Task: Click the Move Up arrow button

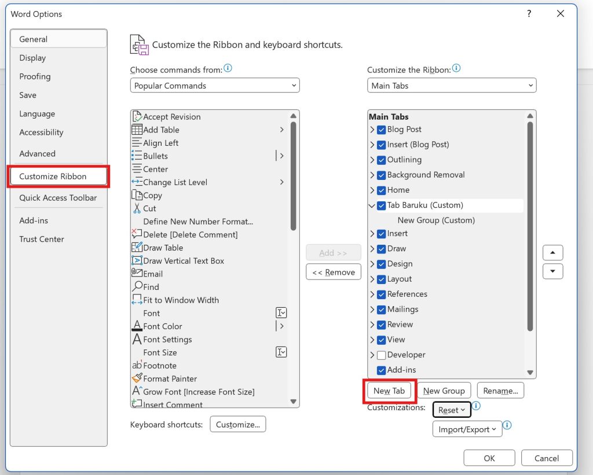Action: (553, 253)
